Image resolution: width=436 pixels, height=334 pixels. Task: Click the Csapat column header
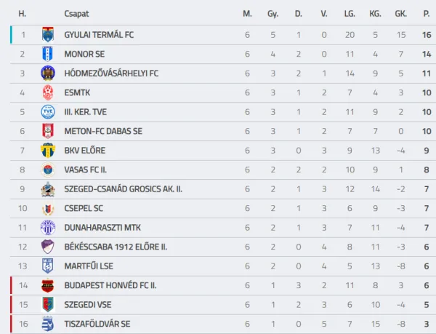tap(76, 14)
